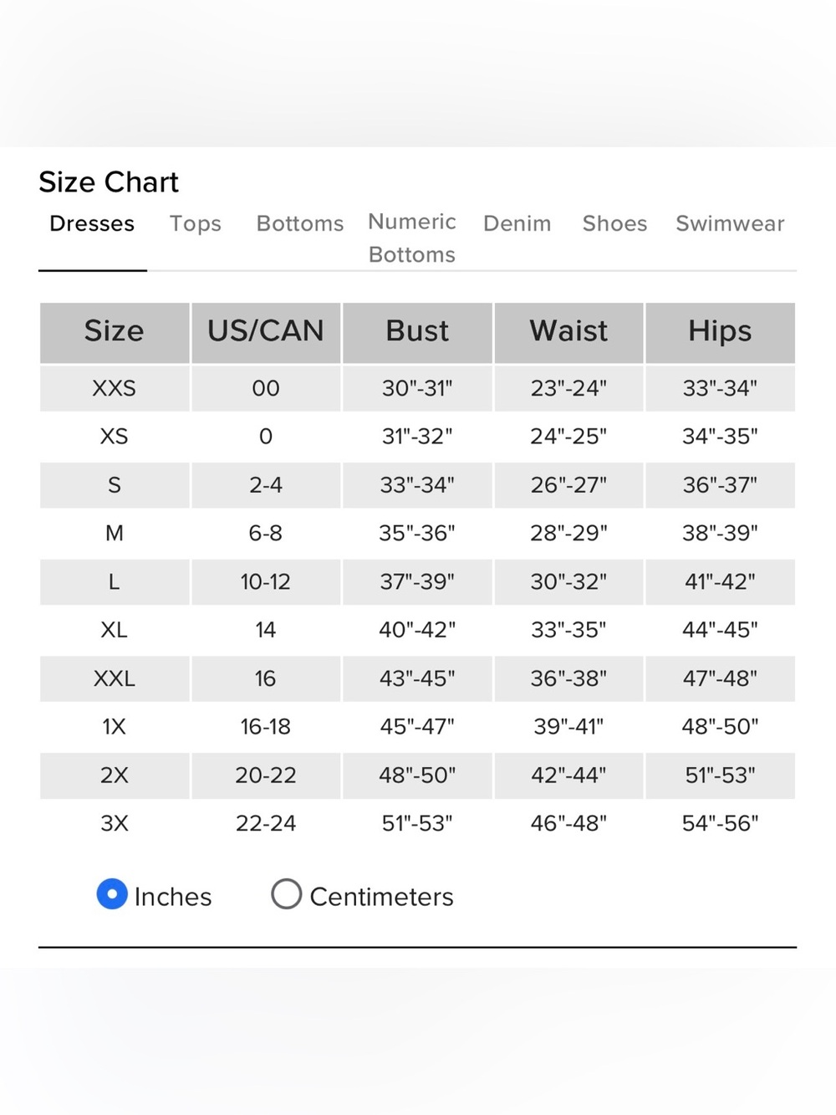836x1115 pixels.
Task: Select the M size row label
Action: click(x=115, y=533)
